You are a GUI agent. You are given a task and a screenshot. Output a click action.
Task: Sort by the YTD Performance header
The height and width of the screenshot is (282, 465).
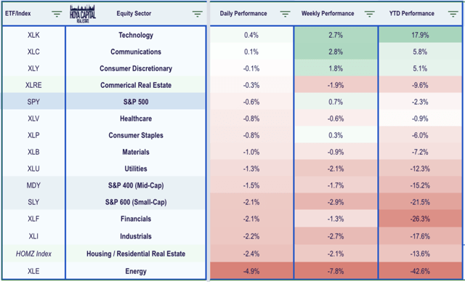[x=412, y=14]
